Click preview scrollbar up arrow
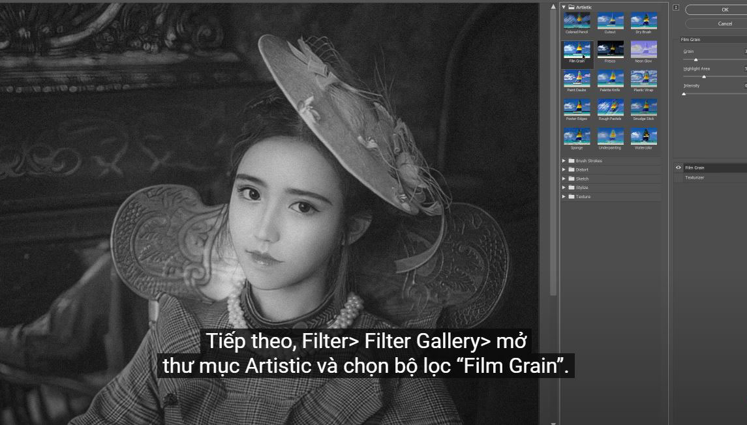 point(553,7)
